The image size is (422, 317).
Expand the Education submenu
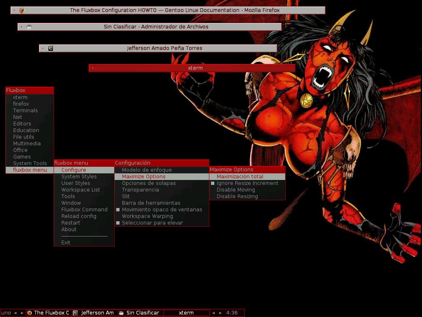(30, 130)
